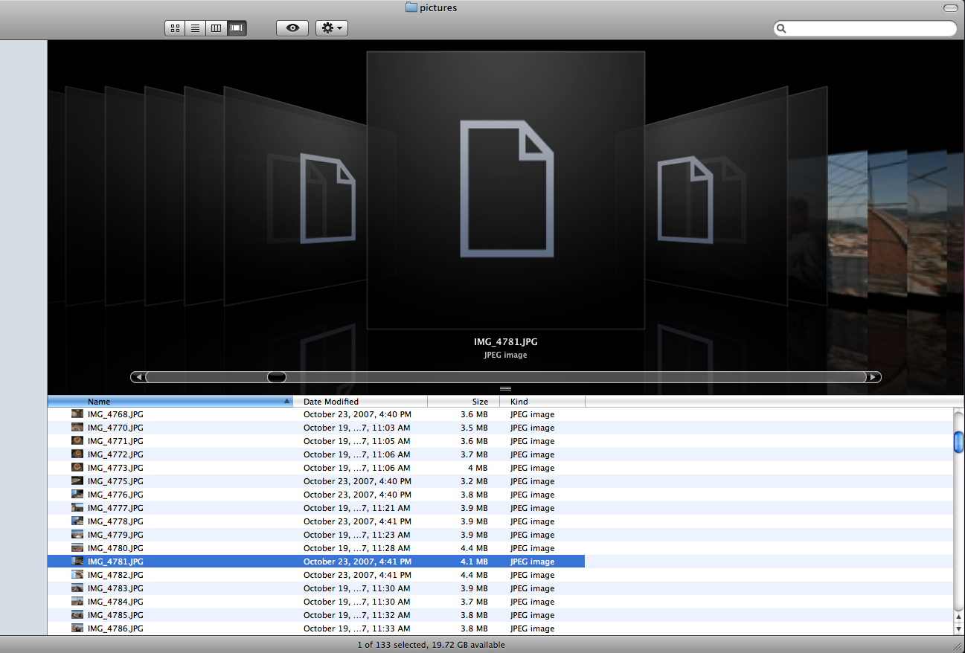
Task: Click the 3.8 MB size of IMG_4776.JPG
Action: point(474,495)
